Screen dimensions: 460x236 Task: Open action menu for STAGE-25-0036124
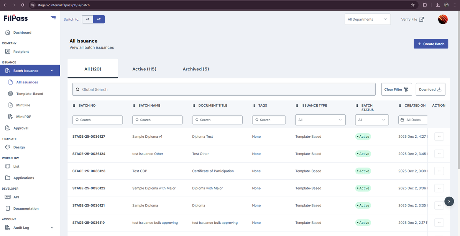click(439, 154)
